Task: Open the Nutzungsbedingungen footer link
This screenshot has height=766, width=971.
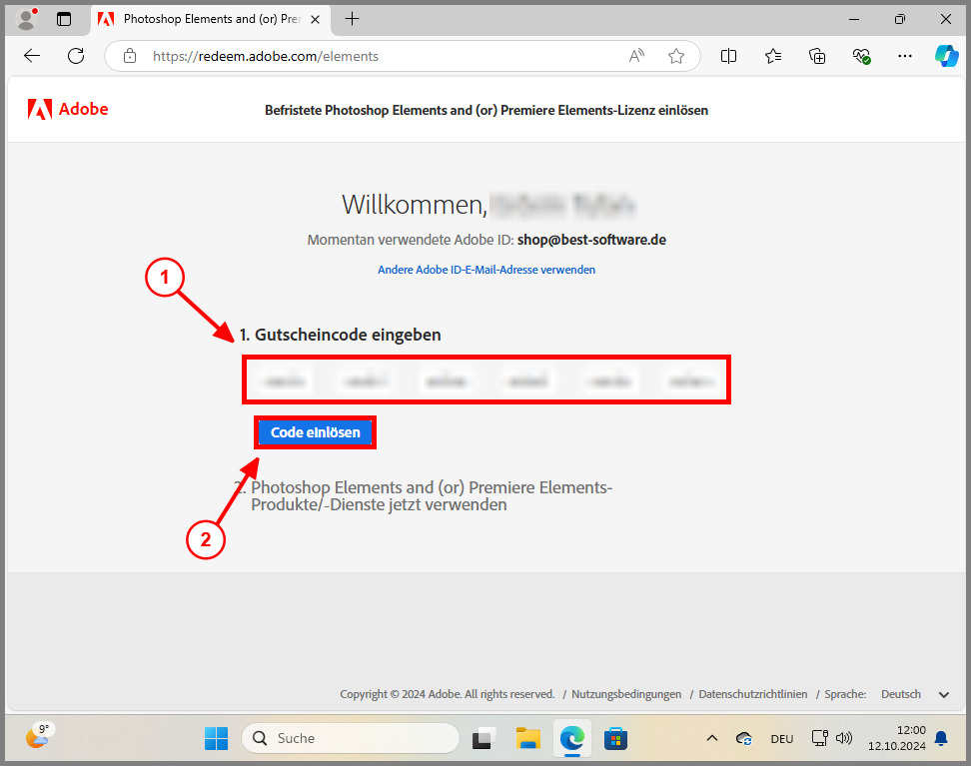Action: point(626,693)
